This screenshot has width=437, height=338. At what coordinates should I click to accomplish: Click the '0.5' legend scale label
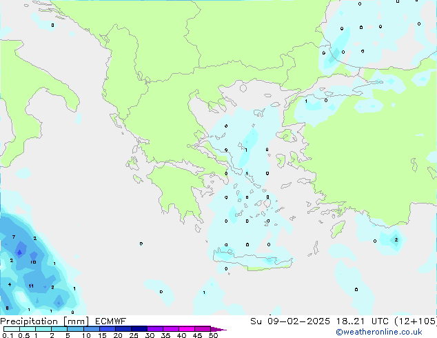point(24,335)
